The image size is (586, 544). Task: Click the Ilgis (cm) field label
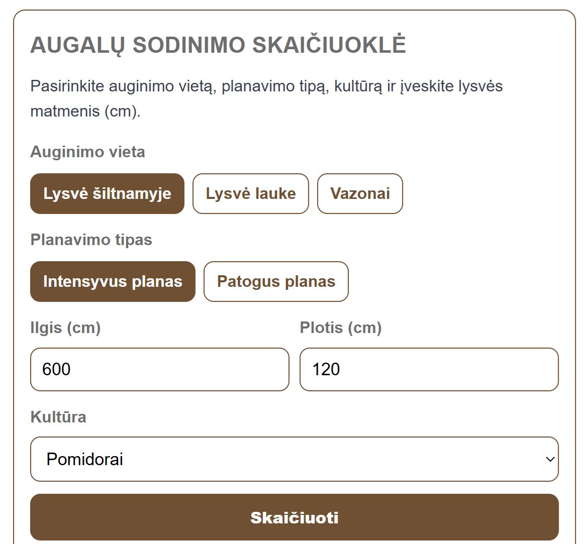click(x=65, y=328)
